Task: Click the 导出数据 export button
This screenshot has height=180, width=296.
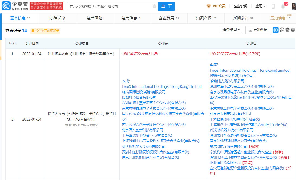Action: pyautogui.click(x=258, y=30)
